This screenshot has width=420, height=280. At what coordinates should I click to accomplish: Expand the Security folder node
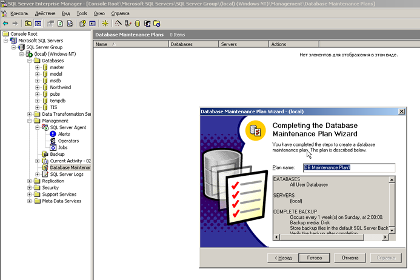click(x=30, y=187)
